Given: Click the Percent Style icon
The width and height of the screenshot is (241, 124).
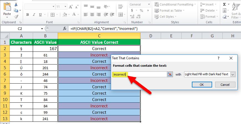Looking at the screenshot, I should (141, 11).
